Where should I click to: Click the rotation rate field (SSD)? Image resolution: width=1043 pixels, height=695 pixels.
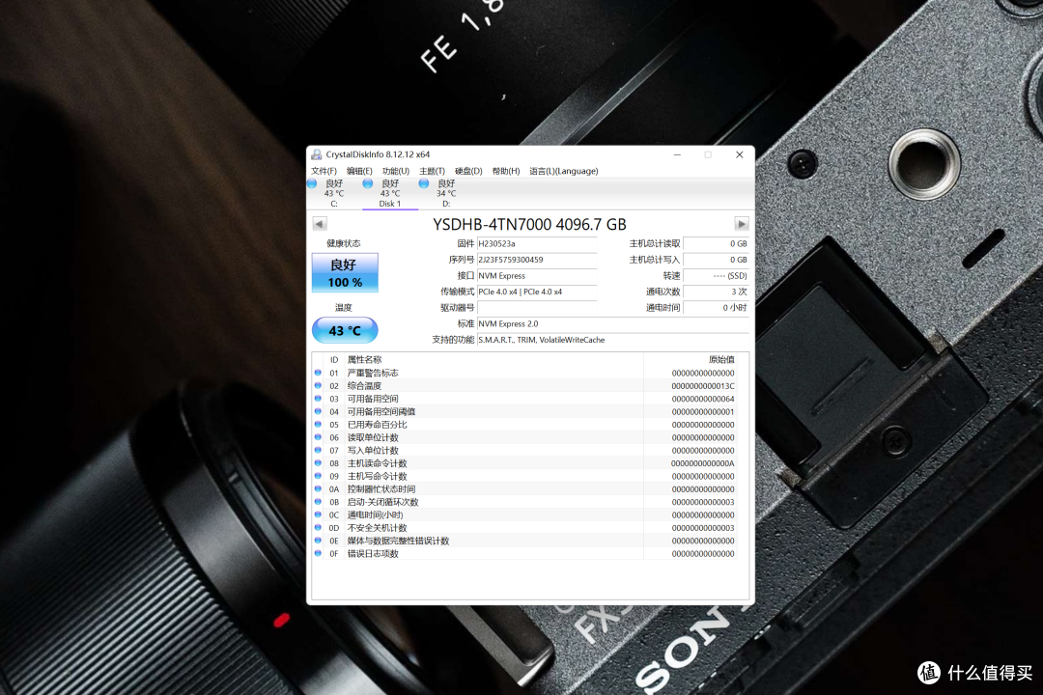click(x=716, y=276)
